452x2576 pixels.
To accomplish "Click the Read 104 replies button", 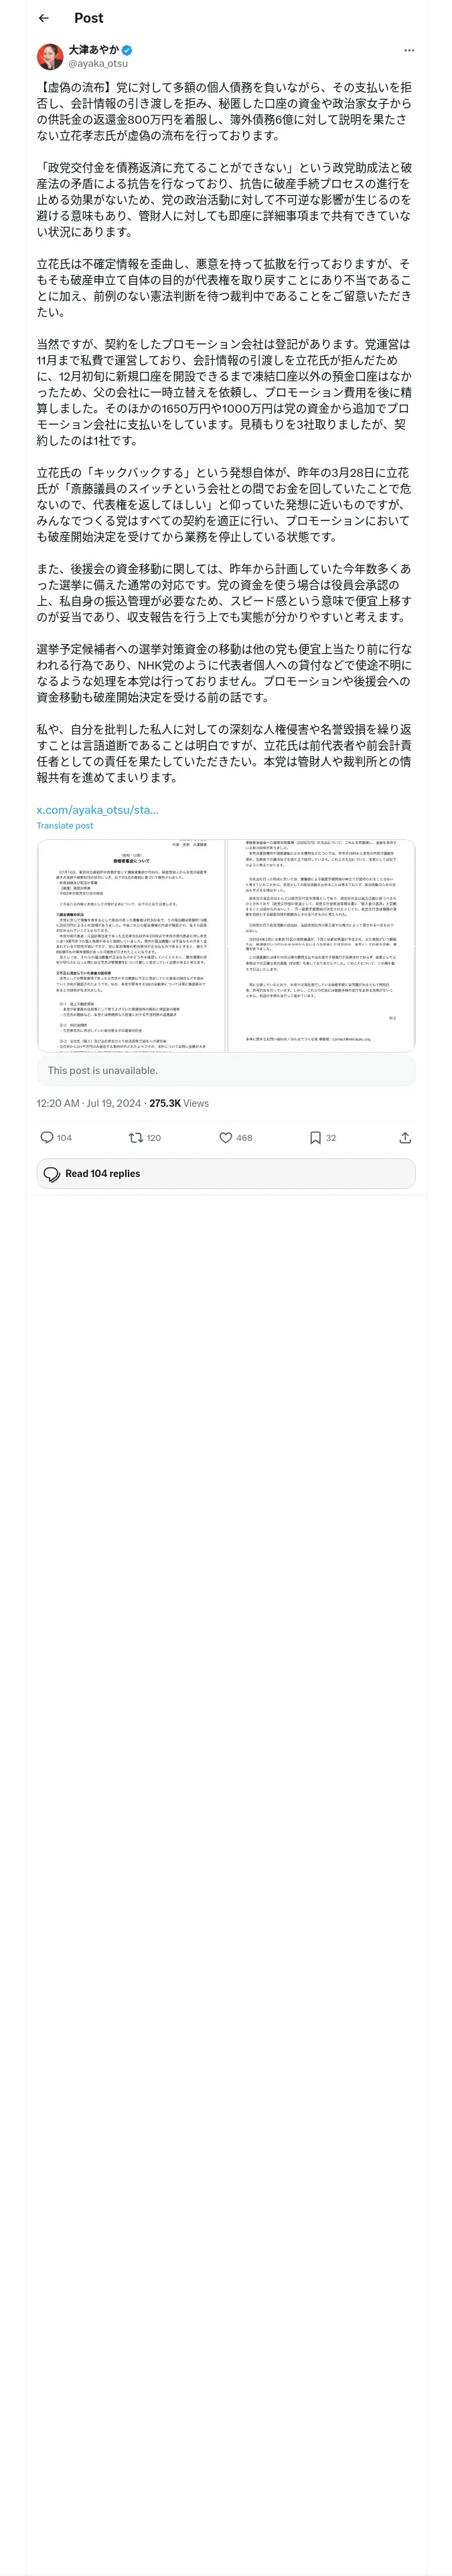I will 226,1173.
